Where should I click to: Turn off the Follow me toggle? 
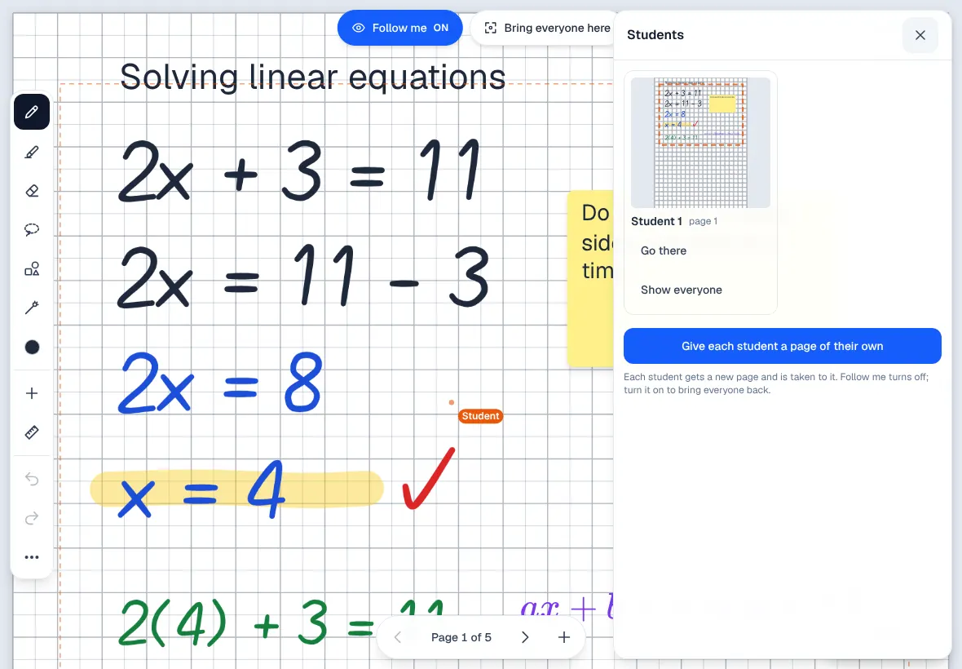[x=400, y=28]
